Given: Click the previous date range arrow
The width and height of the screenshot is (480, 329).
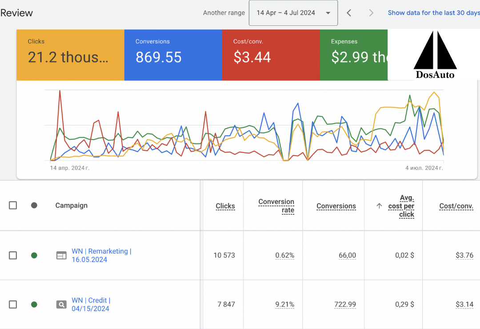Looking at the screenshot, I should [349, 13].
